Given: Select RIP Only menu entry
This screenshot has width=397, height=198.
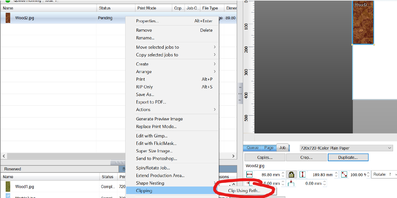Looking at the screenshot, I should tap(172, 87).
